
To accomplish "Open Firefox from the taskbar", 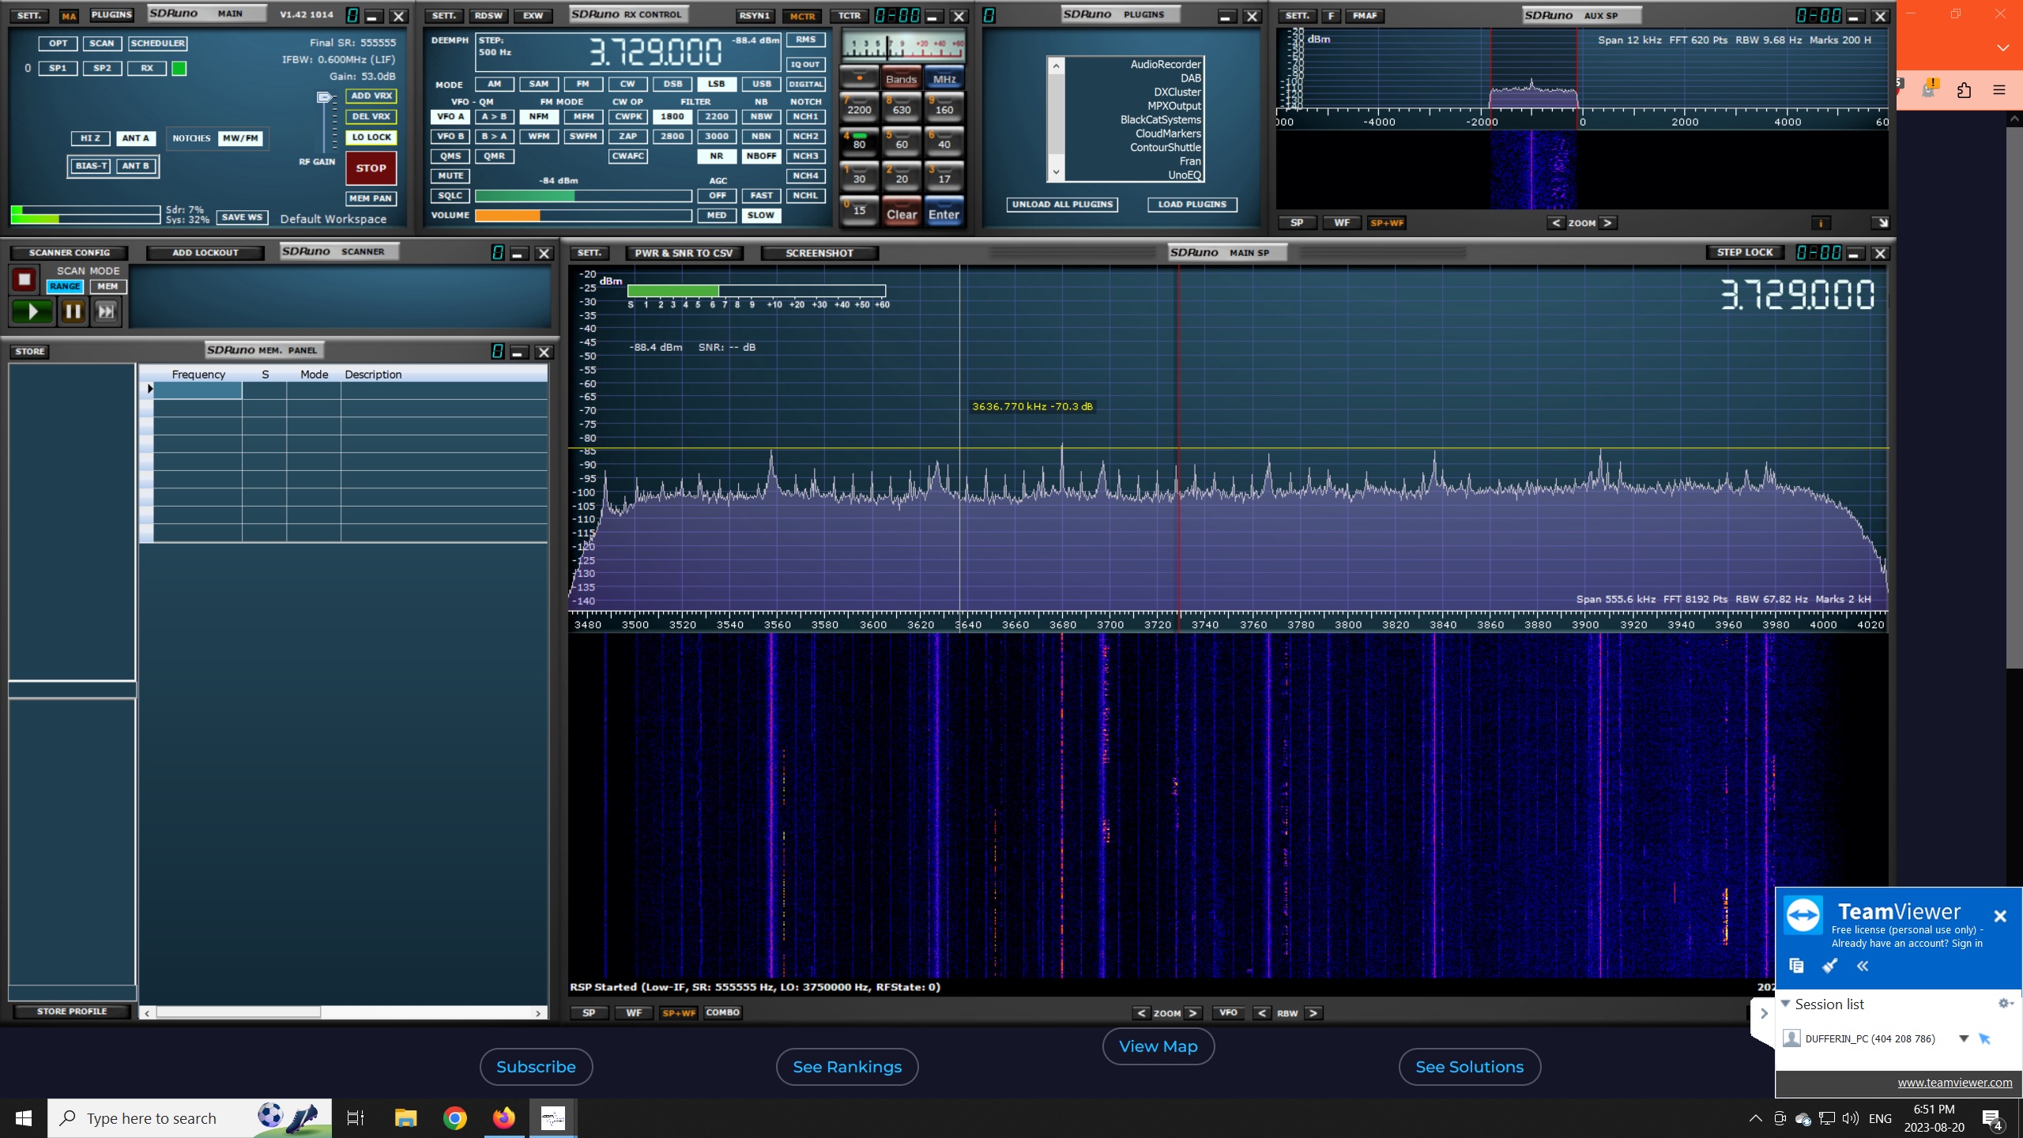I will pos(503,1117).
